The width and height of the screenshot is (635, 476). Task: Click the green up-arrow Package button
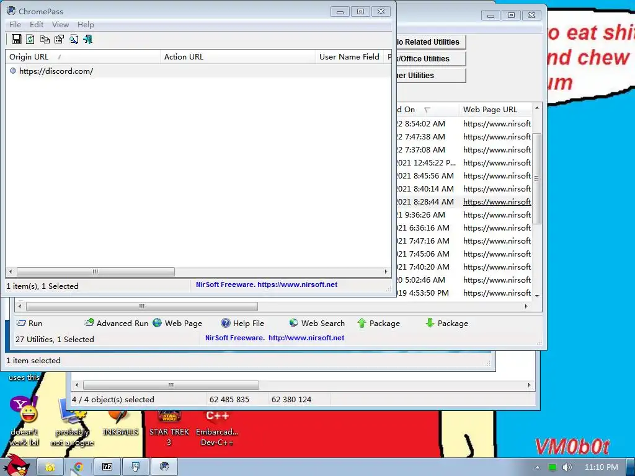[x=379, y=324]
